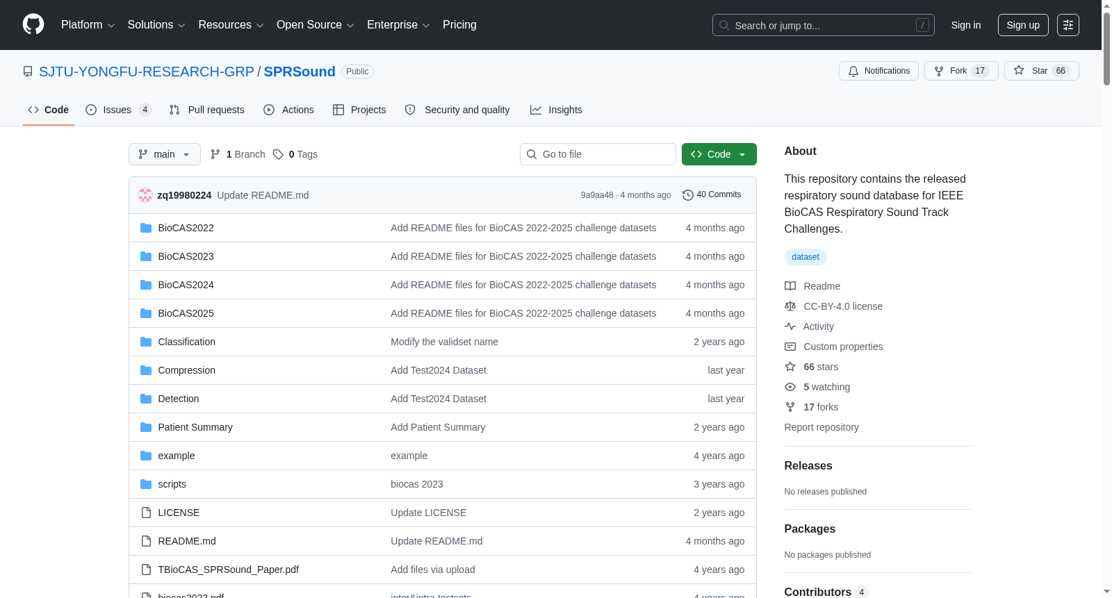Open the example folder icon
This screenshot has height=598, width=1112.
tap(146, 456)
